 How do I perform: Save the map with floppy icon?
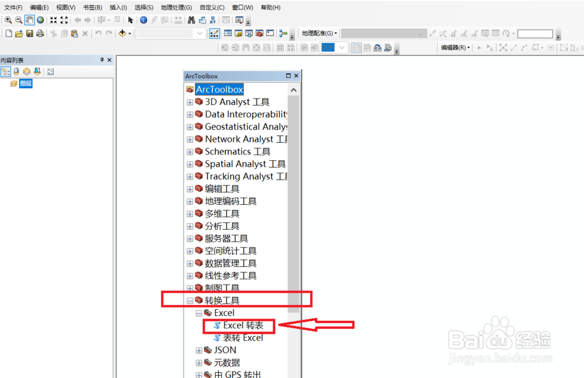point(29,33)
